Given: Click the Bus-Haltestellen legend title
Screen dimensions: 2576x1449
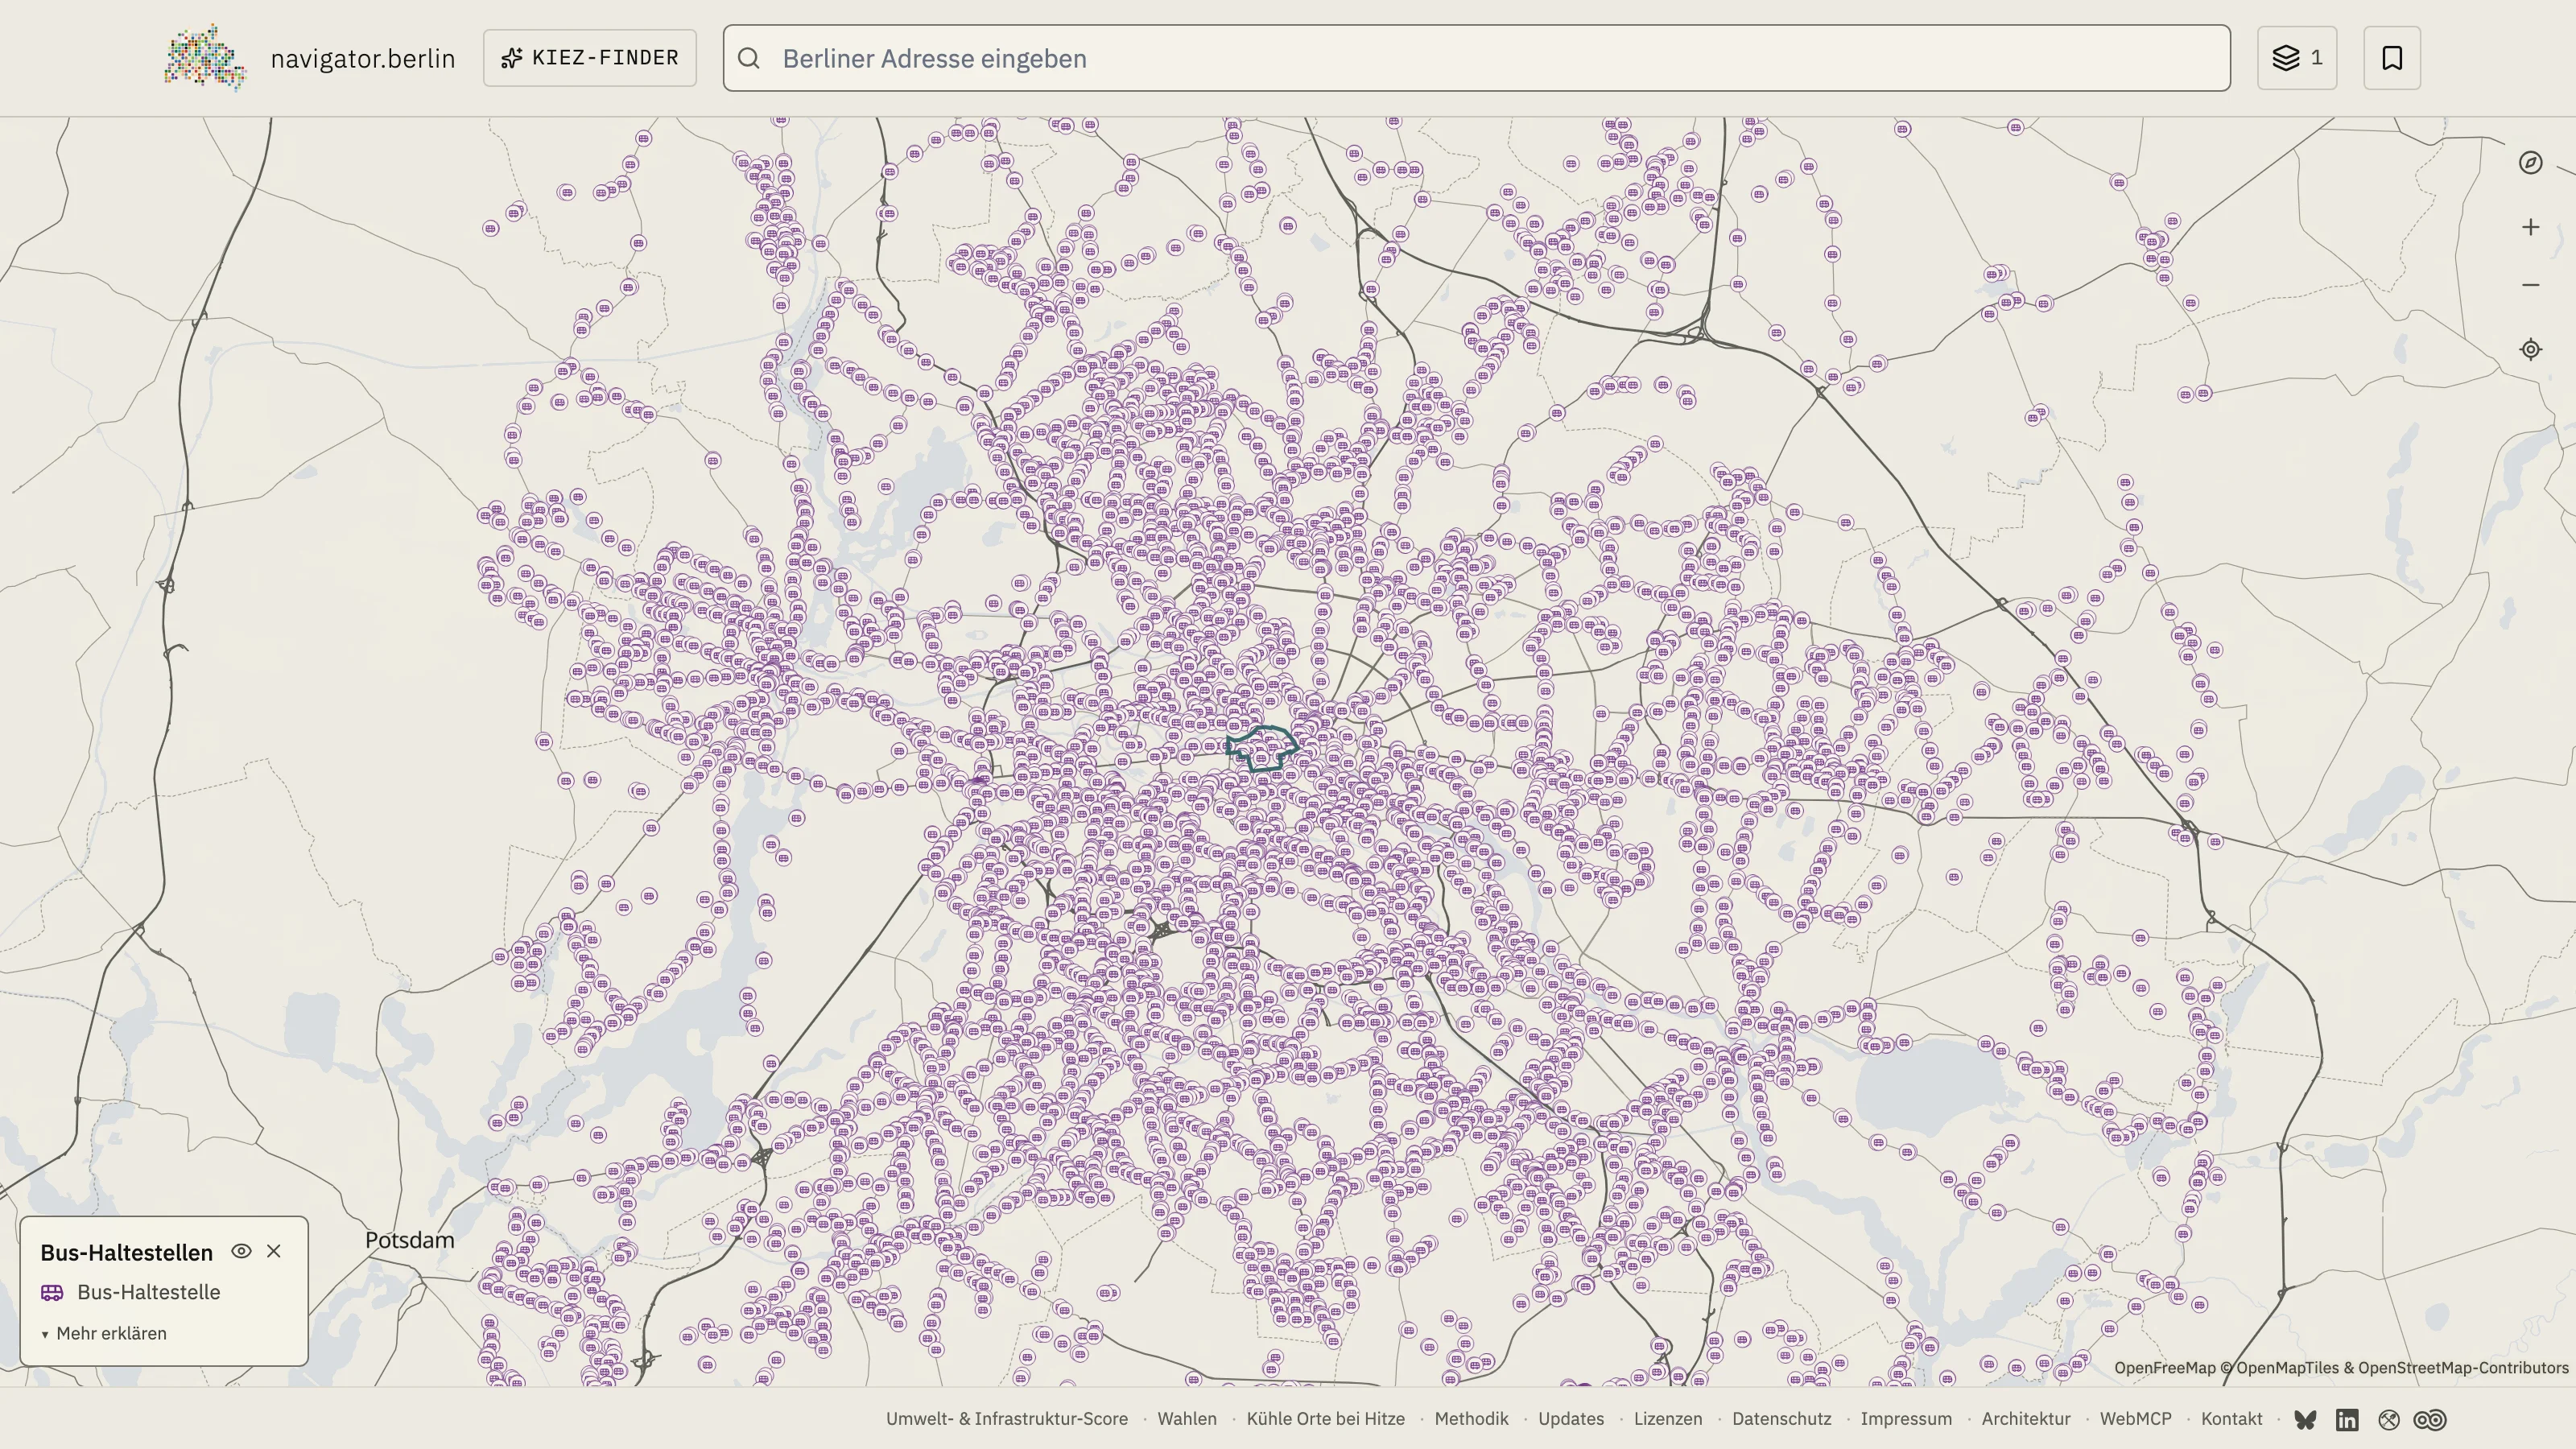Looking at the screenshot, I should [127, 1252].
